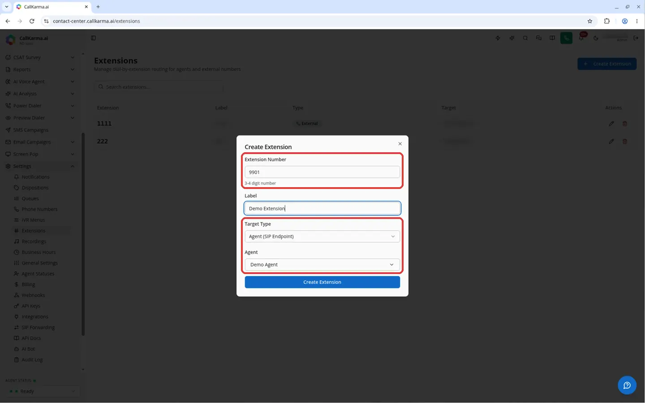Close the Create Extension dialog
The height and width of the screenshot is (403, 645).
(x=400, y=144)
